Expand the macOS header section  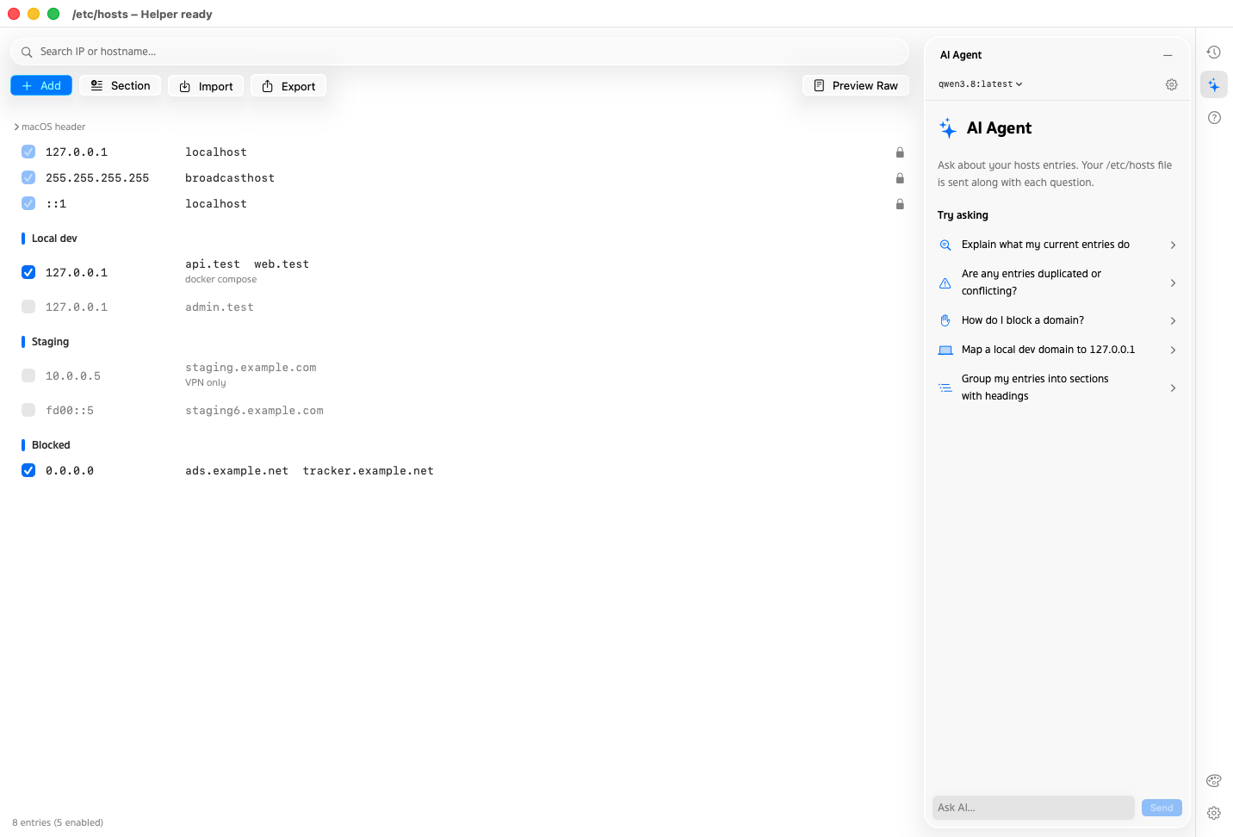[x=49, y=127]
